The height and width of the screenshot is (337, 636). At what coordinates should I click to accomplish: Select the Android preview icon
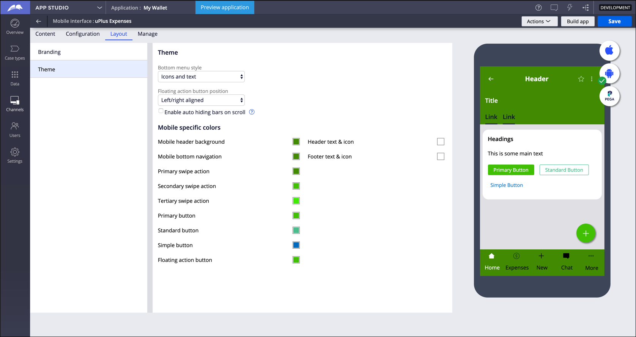pos(609,73)
